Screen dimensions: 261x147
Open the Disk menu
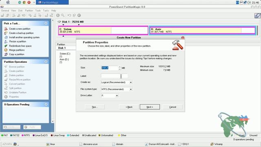coord(20,11)
